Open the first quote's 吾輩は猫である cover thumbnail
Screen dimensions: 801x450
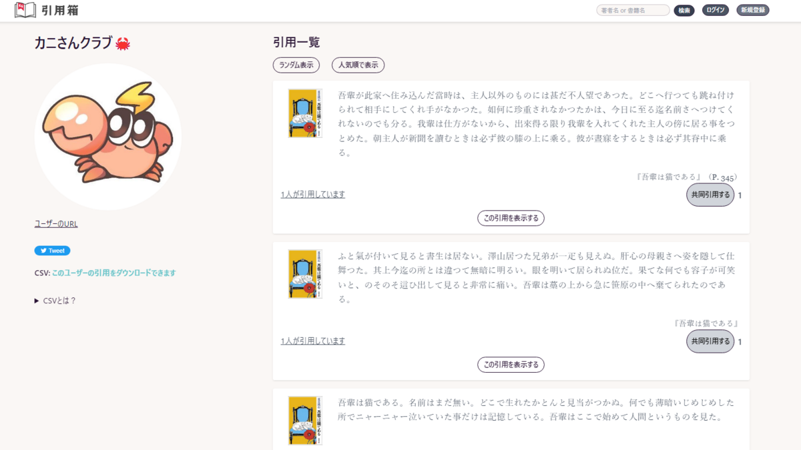coord(304,113)
